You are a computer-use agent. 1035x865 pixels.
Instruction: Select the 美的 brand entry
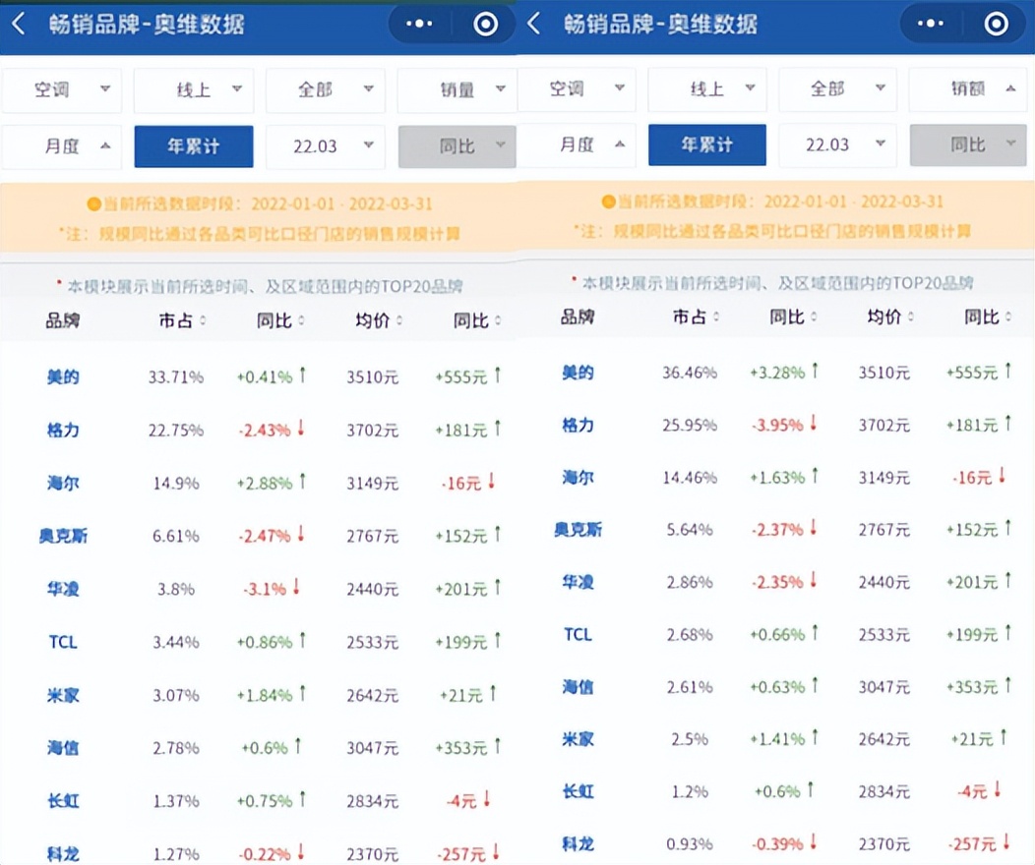[62, 375]
